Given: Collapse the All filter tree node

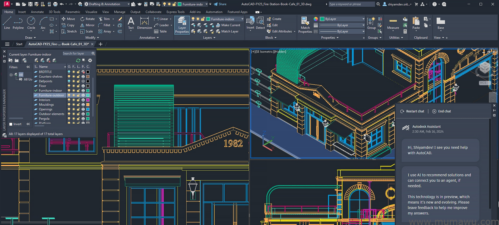Looking at the screenshot, I should 11,75.
